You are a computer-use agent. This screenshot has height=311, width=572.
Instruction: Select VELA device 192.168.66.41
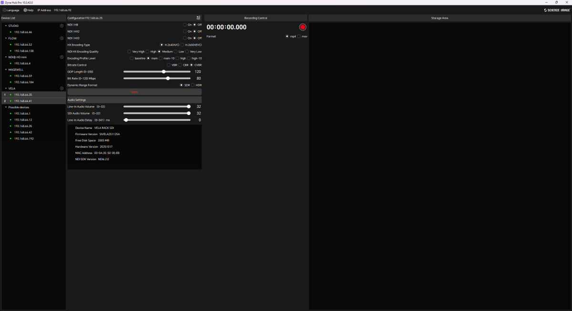point(33,101)
